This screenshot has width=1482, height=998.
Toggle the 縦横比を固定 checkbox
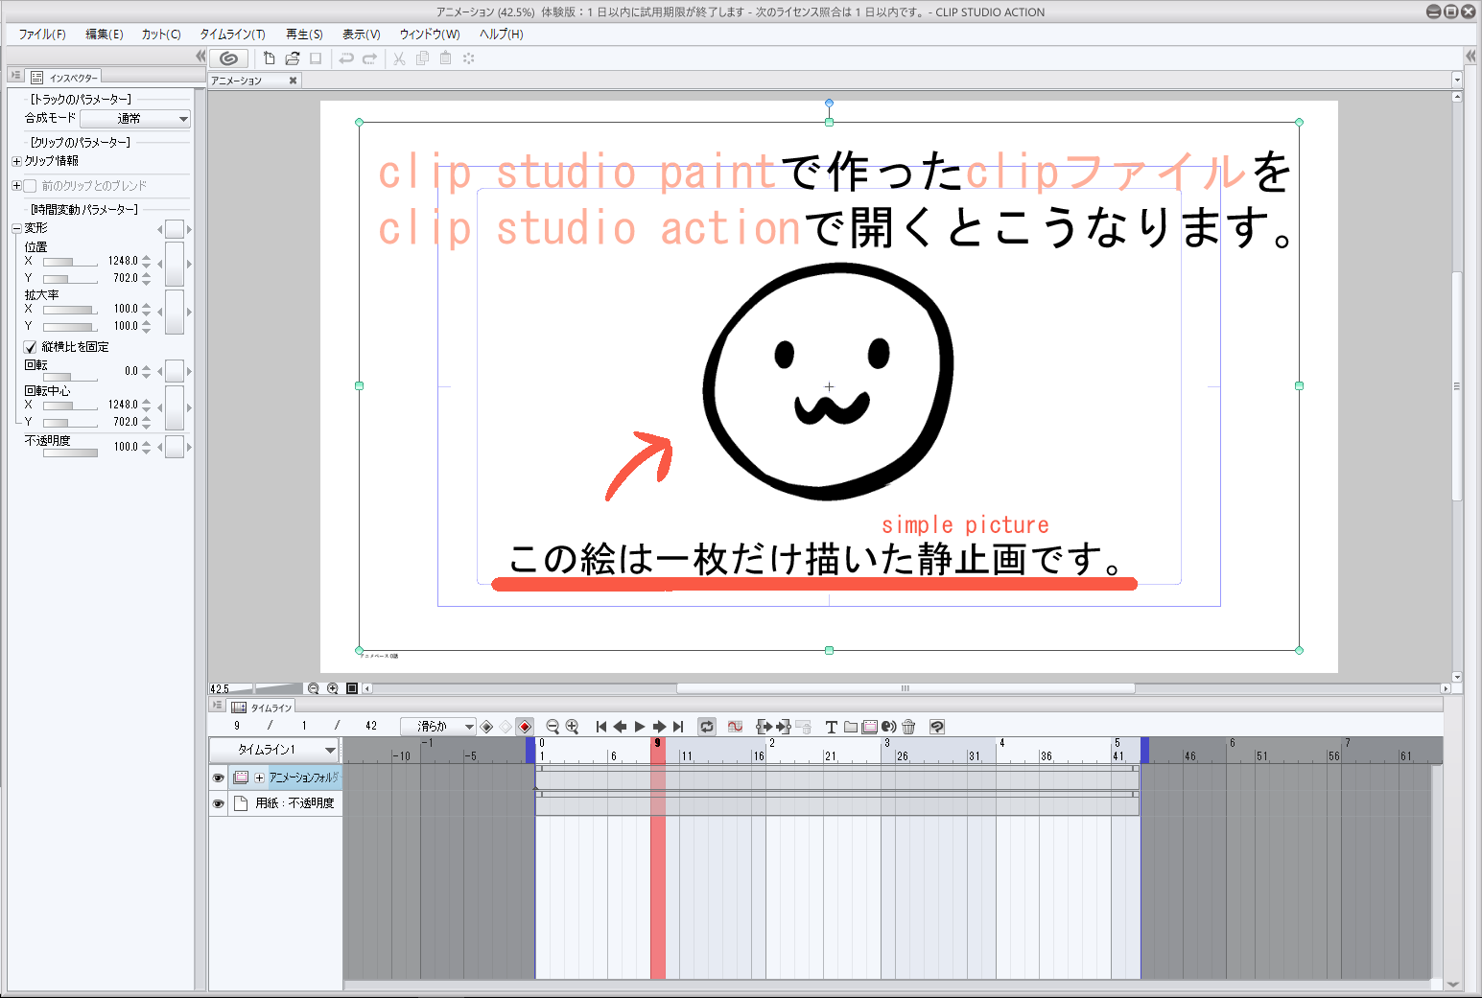point(31,347)
